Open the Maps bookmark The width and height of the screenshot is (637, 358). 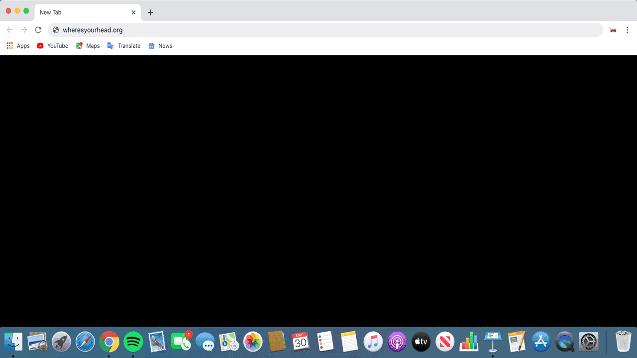tap(88, 46)
